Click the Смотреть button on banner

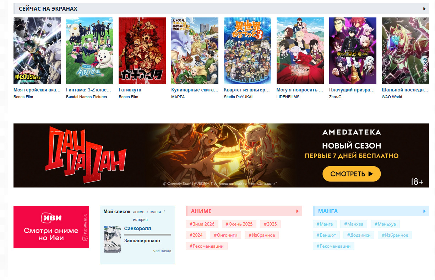(352, 174)
